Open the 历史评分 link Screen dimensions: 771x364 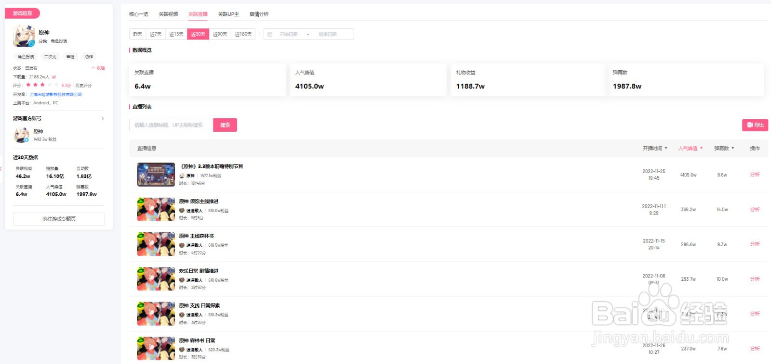(83, 86)
